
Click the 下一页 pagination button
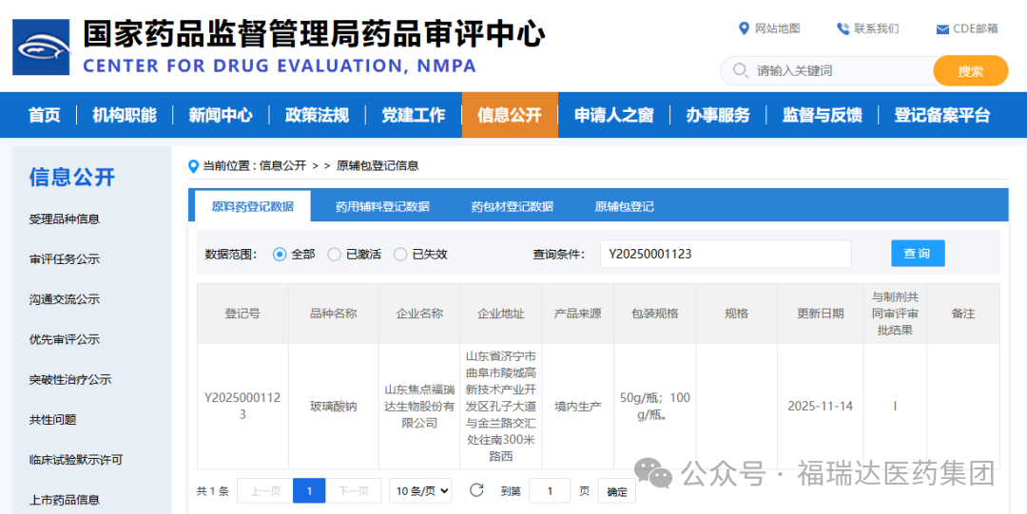353,490
